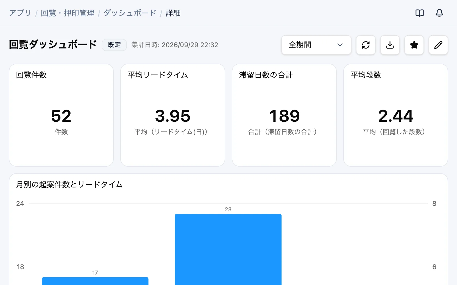The height and width of the screenshot is (285, 457).
Task: Click the 詳細 breadcrumb item
Action: point(173,13)
